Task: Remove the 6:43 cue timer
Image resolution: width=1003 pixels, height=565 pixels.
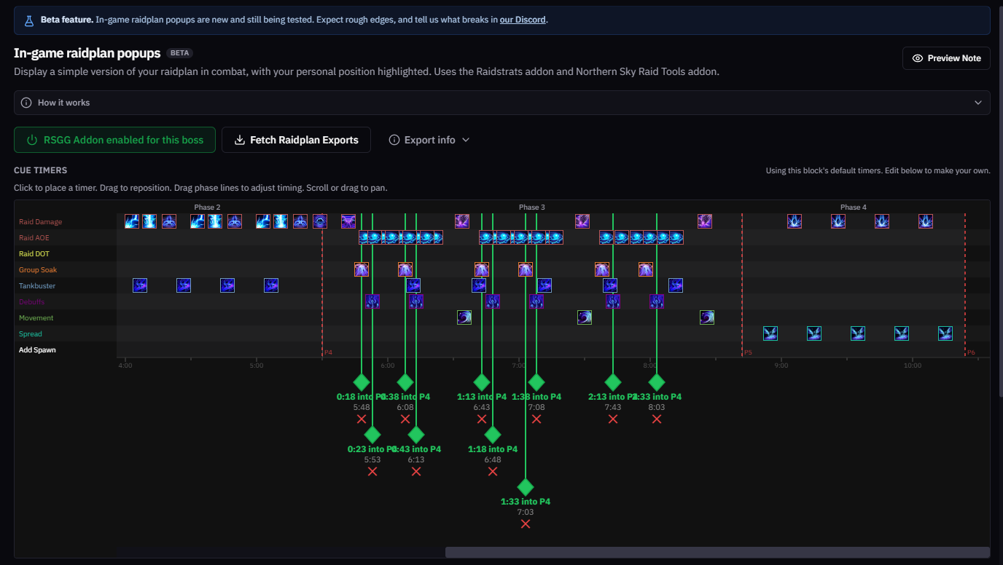Action: tap(482, 419)
